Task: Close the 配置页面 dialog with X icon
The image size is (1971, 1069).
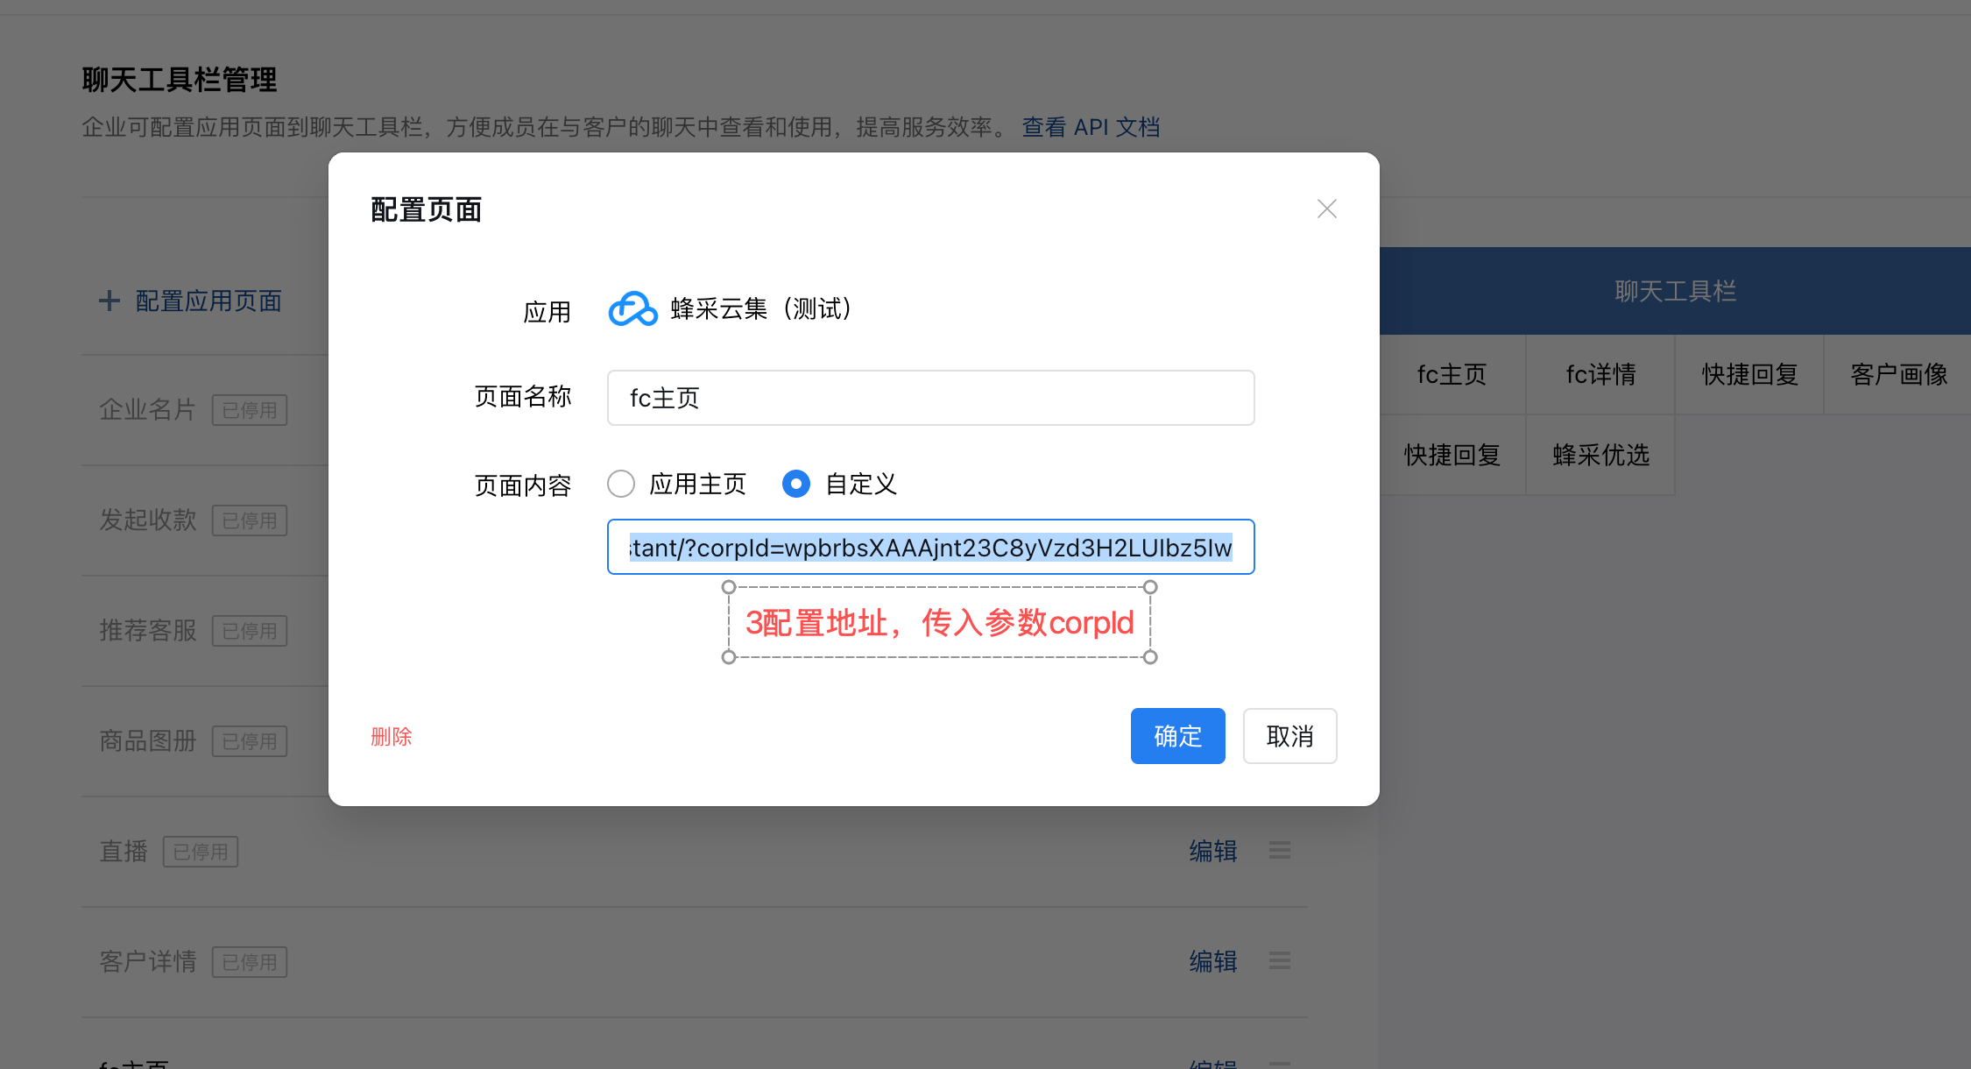Action: (x=1326, y=209)
